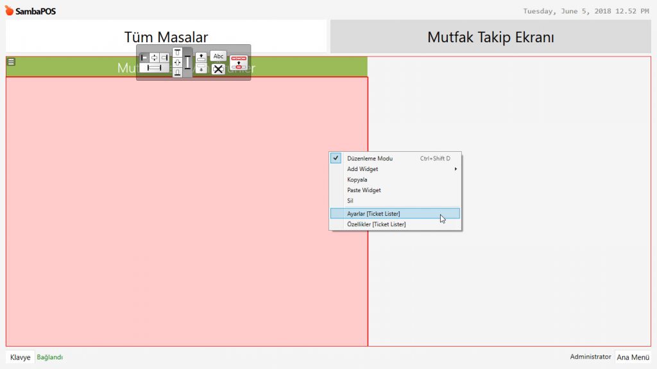Click the center horizontally alignment icon
This screenshot has width=657, height=369.
click(x=155, y=58)
